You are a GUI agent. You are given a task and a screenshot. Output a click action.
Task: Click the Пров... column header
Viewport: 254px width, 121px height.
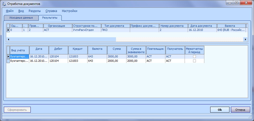point(36,26)
